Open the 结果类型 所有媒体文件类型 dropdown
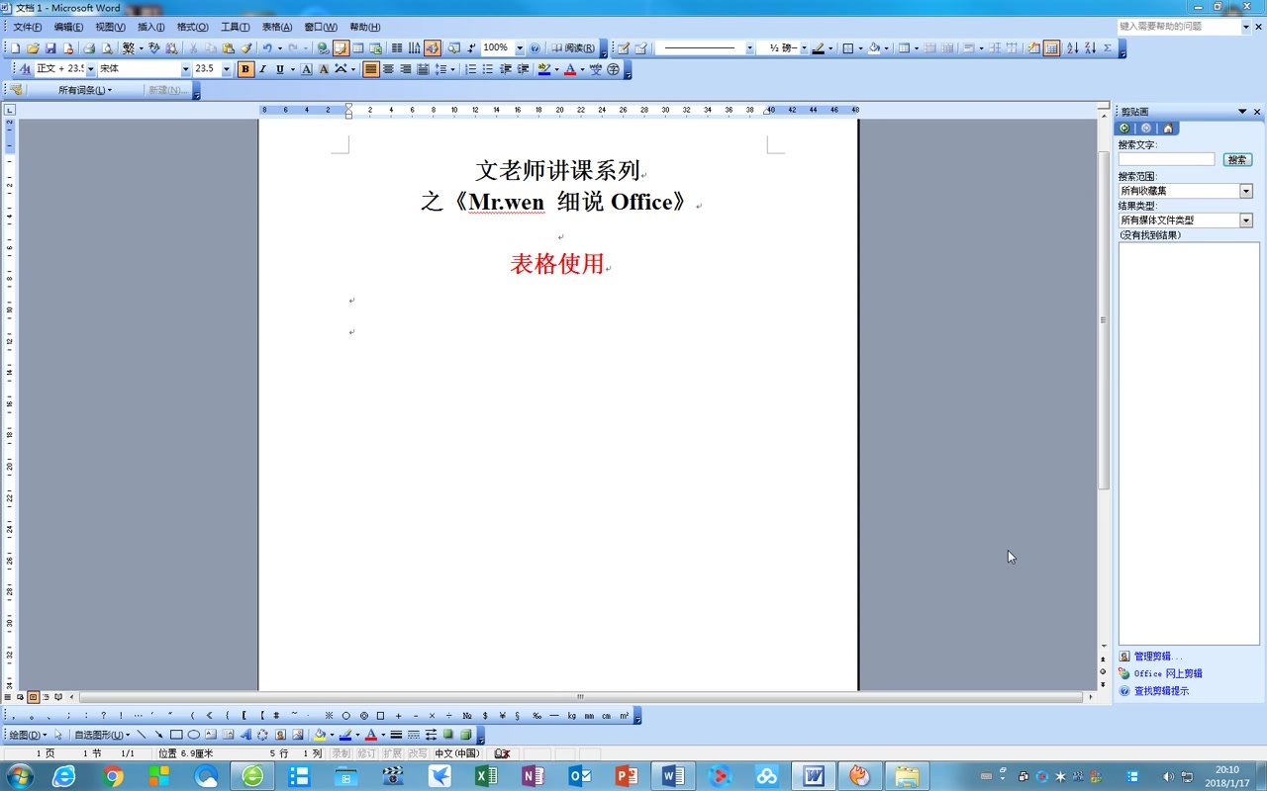This screenshot has height=791, width=1267. [x=1246, y=220]
